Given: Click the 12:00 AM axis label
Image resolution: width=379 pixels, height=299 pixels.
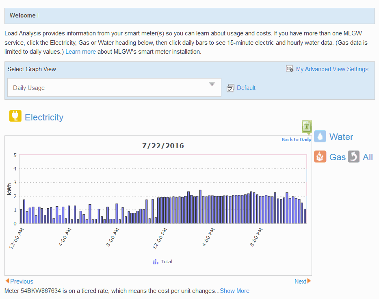Looking at the screenshot, I should tap(16, 239).
